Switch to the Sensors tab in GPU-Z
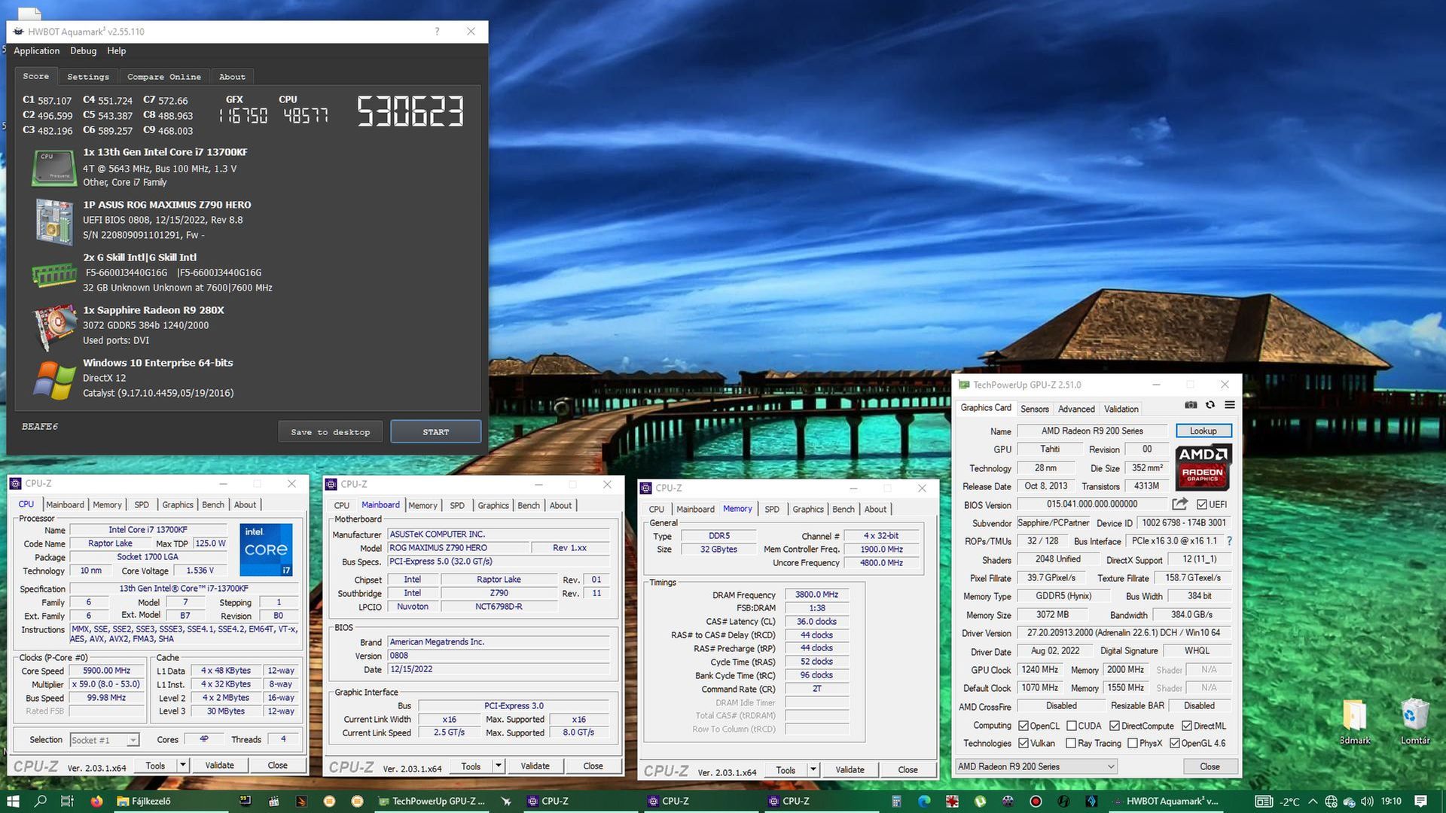 coord(1034,409)
